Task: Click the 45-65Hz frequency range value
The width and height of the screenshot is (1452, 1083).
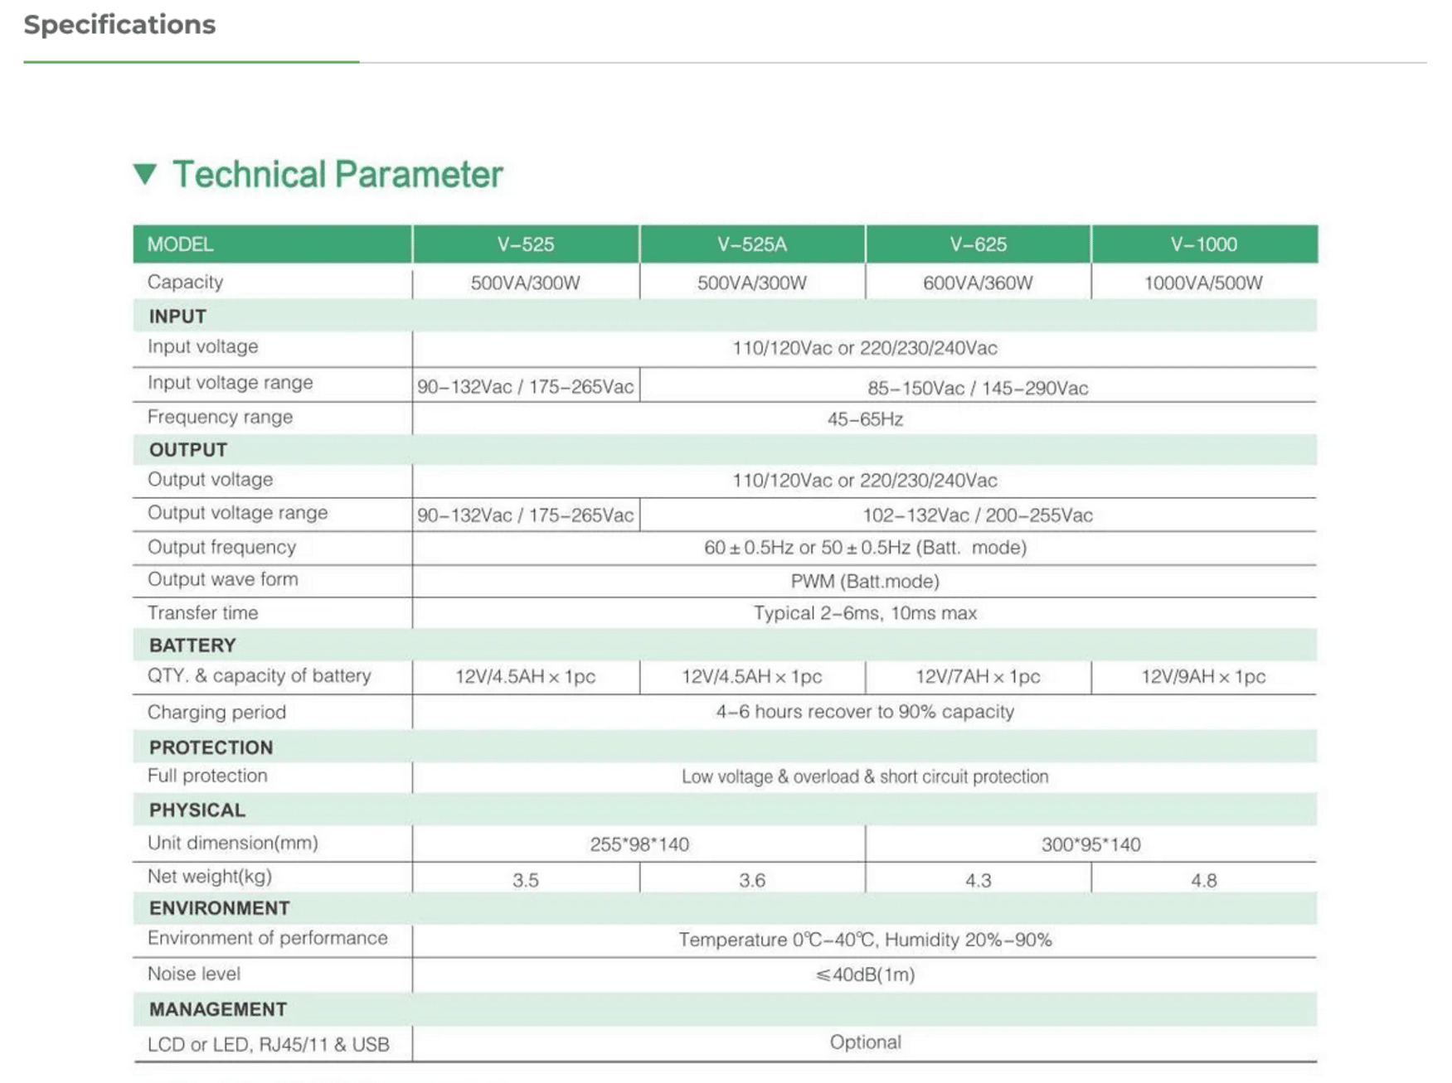Action: pos(864,419)
